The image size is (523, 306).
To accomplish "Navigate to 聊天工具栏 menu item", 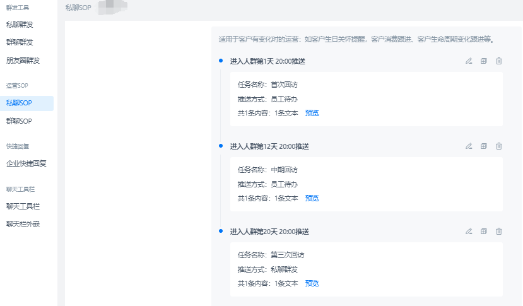I will (x=23, y=206).
